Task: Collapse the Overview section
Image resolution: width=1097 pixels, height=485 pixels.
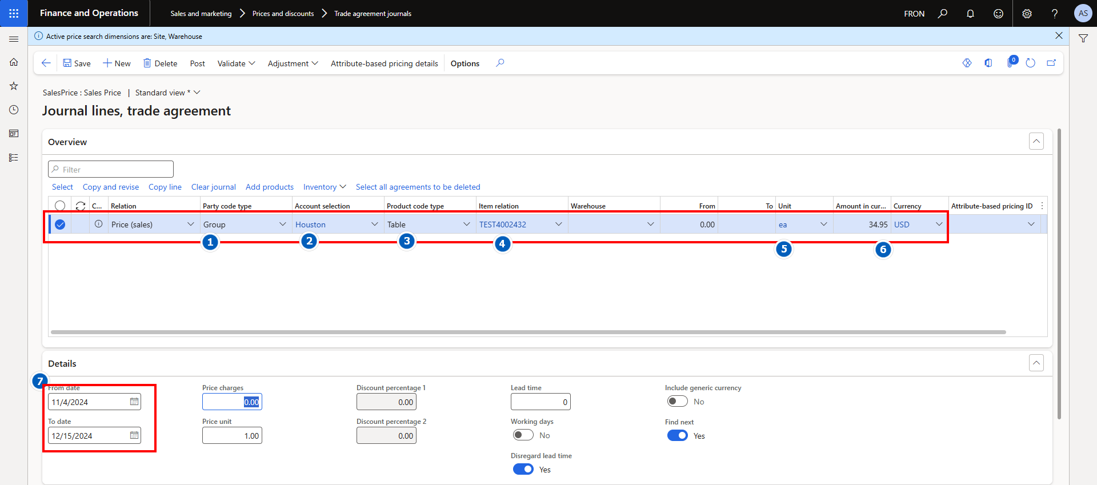Action: point(1036,142)
